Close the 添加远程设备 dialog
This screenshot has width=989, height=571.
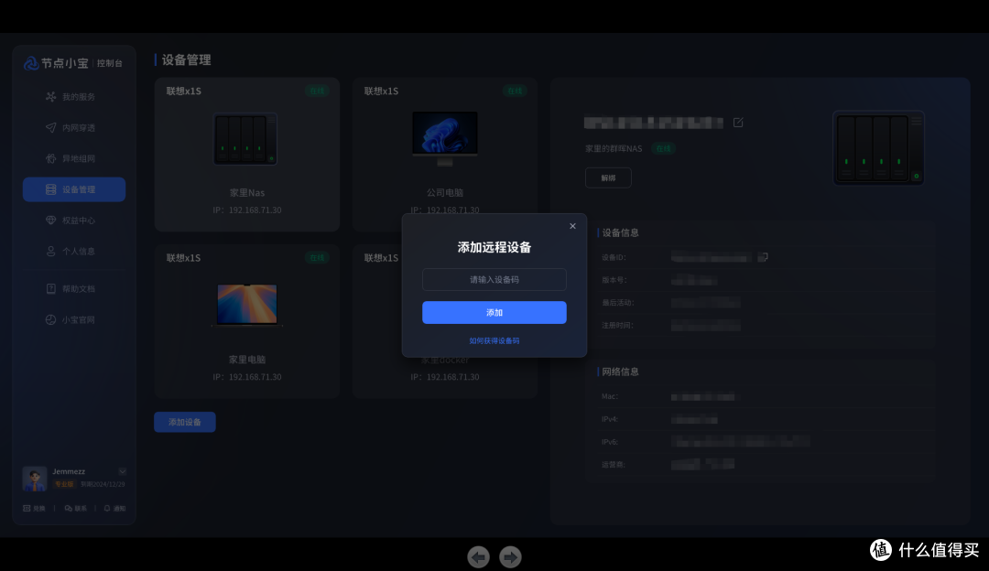pyautogui.click(x=572, y=226)
